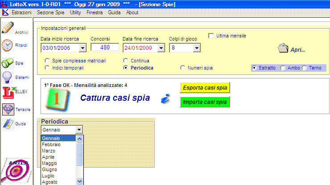Choose Luglio in the month list

pos(58,176)
